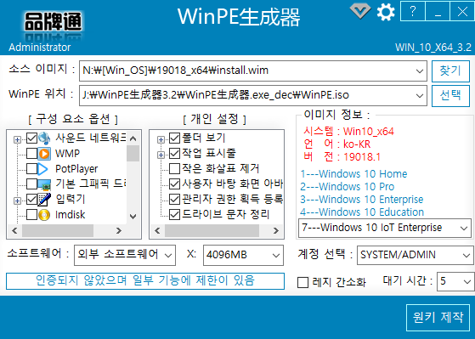Expand the 사운드 네트워크 tree node
This screenshot has width=475, height=339.
(x=17, y=139)
